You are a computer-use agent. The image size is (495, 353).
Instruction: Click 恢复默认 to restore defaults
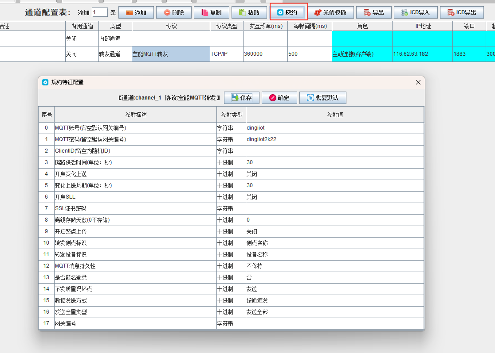point(322,98)
